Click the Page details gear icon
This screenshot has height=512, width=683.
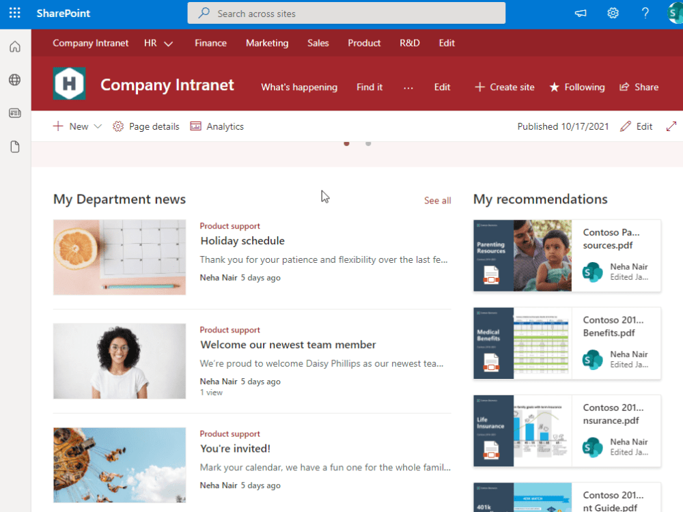(117, 126)
